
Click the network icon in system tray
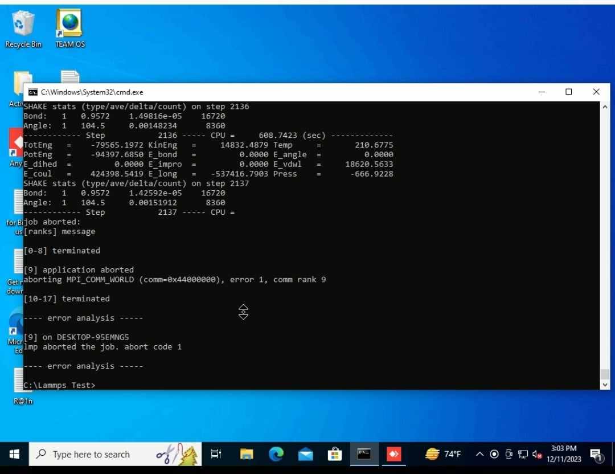[x=523, y=455]
